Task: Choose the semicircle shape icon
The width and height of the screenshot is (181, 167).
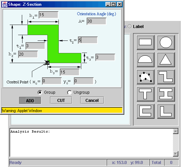Action: 145,60
